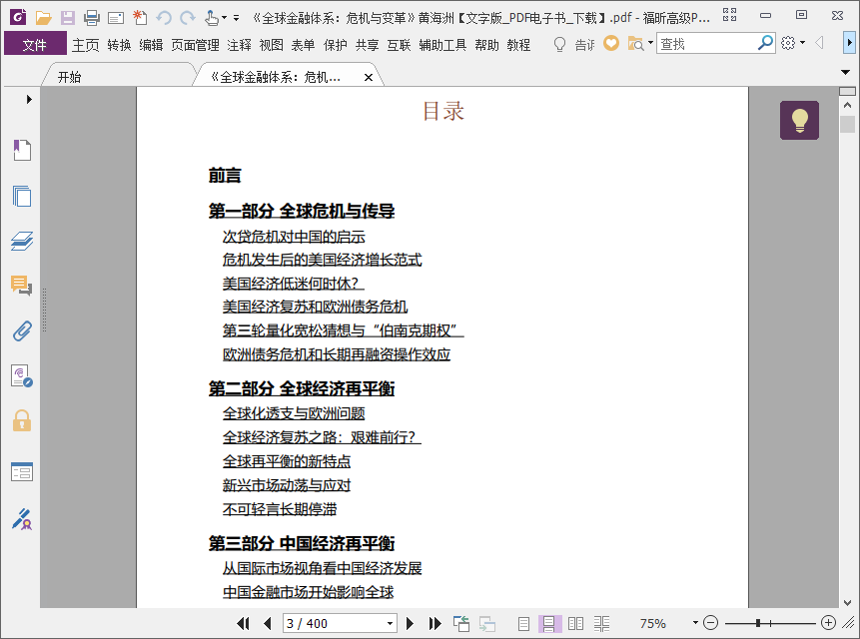Open the page number dropdown
Image resolution: width=860 pixels, height=639 pixels.
click(x=390, y=623)
